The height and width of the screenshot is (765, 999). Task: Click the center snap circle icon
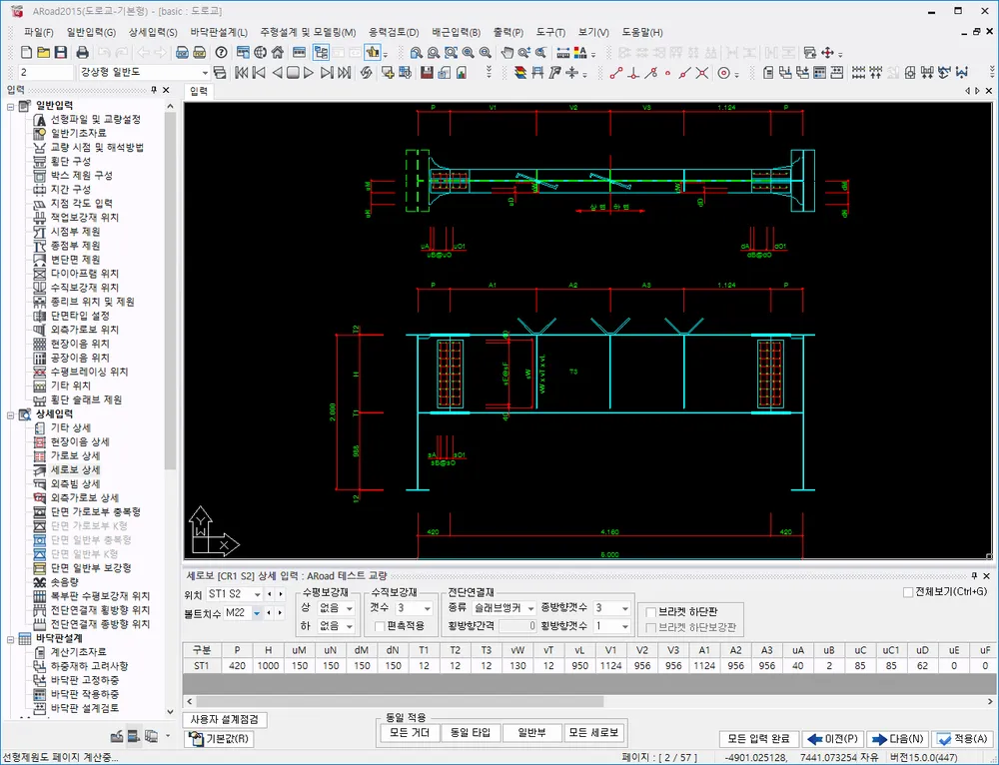click(x=723, y=73)
